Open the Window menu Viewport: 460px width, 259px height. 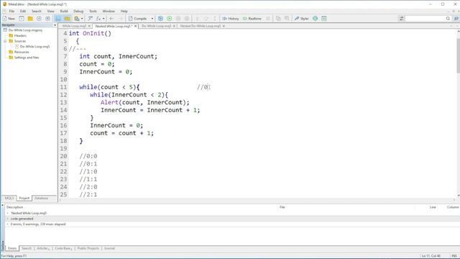click(109, 12)
